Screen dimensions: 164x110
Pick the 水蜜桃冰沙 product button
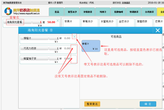tap(107, 21)
